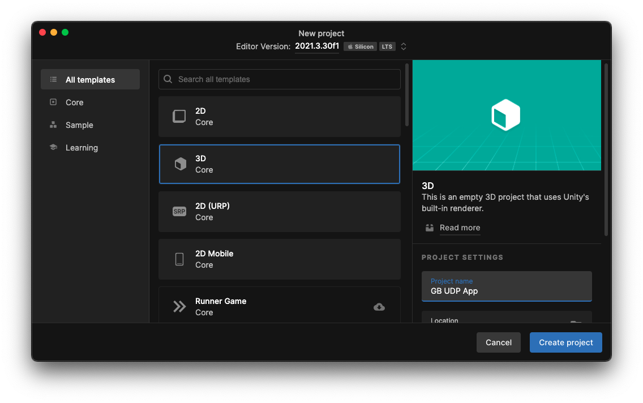
Task: Click the SRP badge icon
Action: (179, 212)
